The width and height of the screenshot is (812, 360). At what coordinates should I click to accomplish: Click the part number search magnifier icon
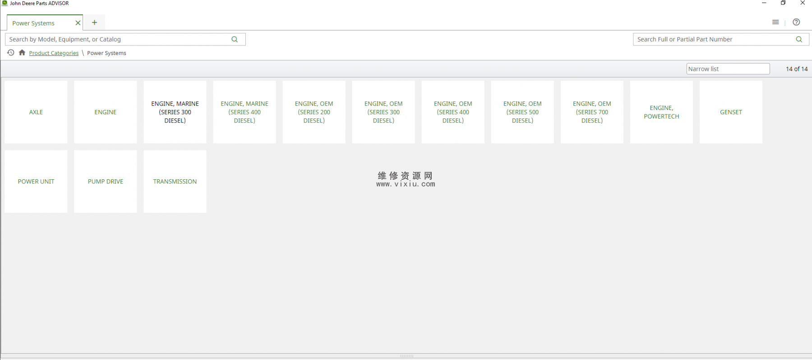click(x=799, y=39)
